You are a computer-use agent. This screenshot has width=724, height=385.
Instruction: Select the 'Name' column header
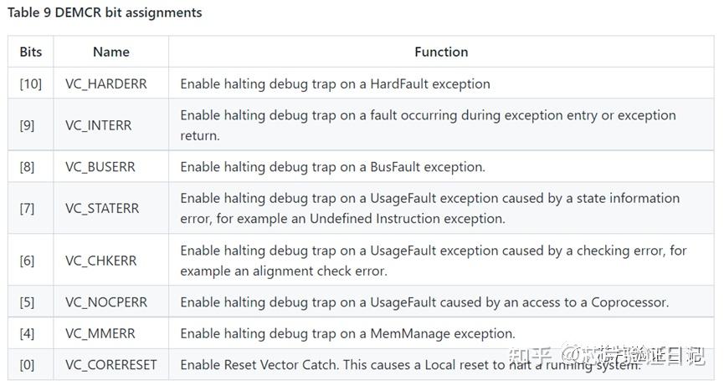(x=111, y=52)
